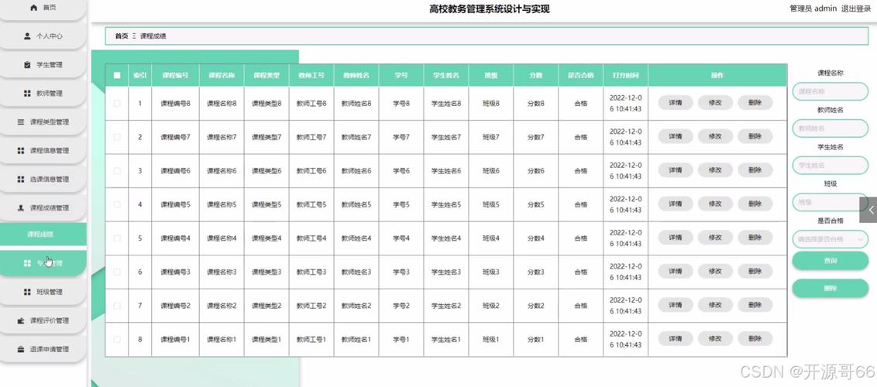Click the clipboard icon for 学生管理

tap(27, 65)
